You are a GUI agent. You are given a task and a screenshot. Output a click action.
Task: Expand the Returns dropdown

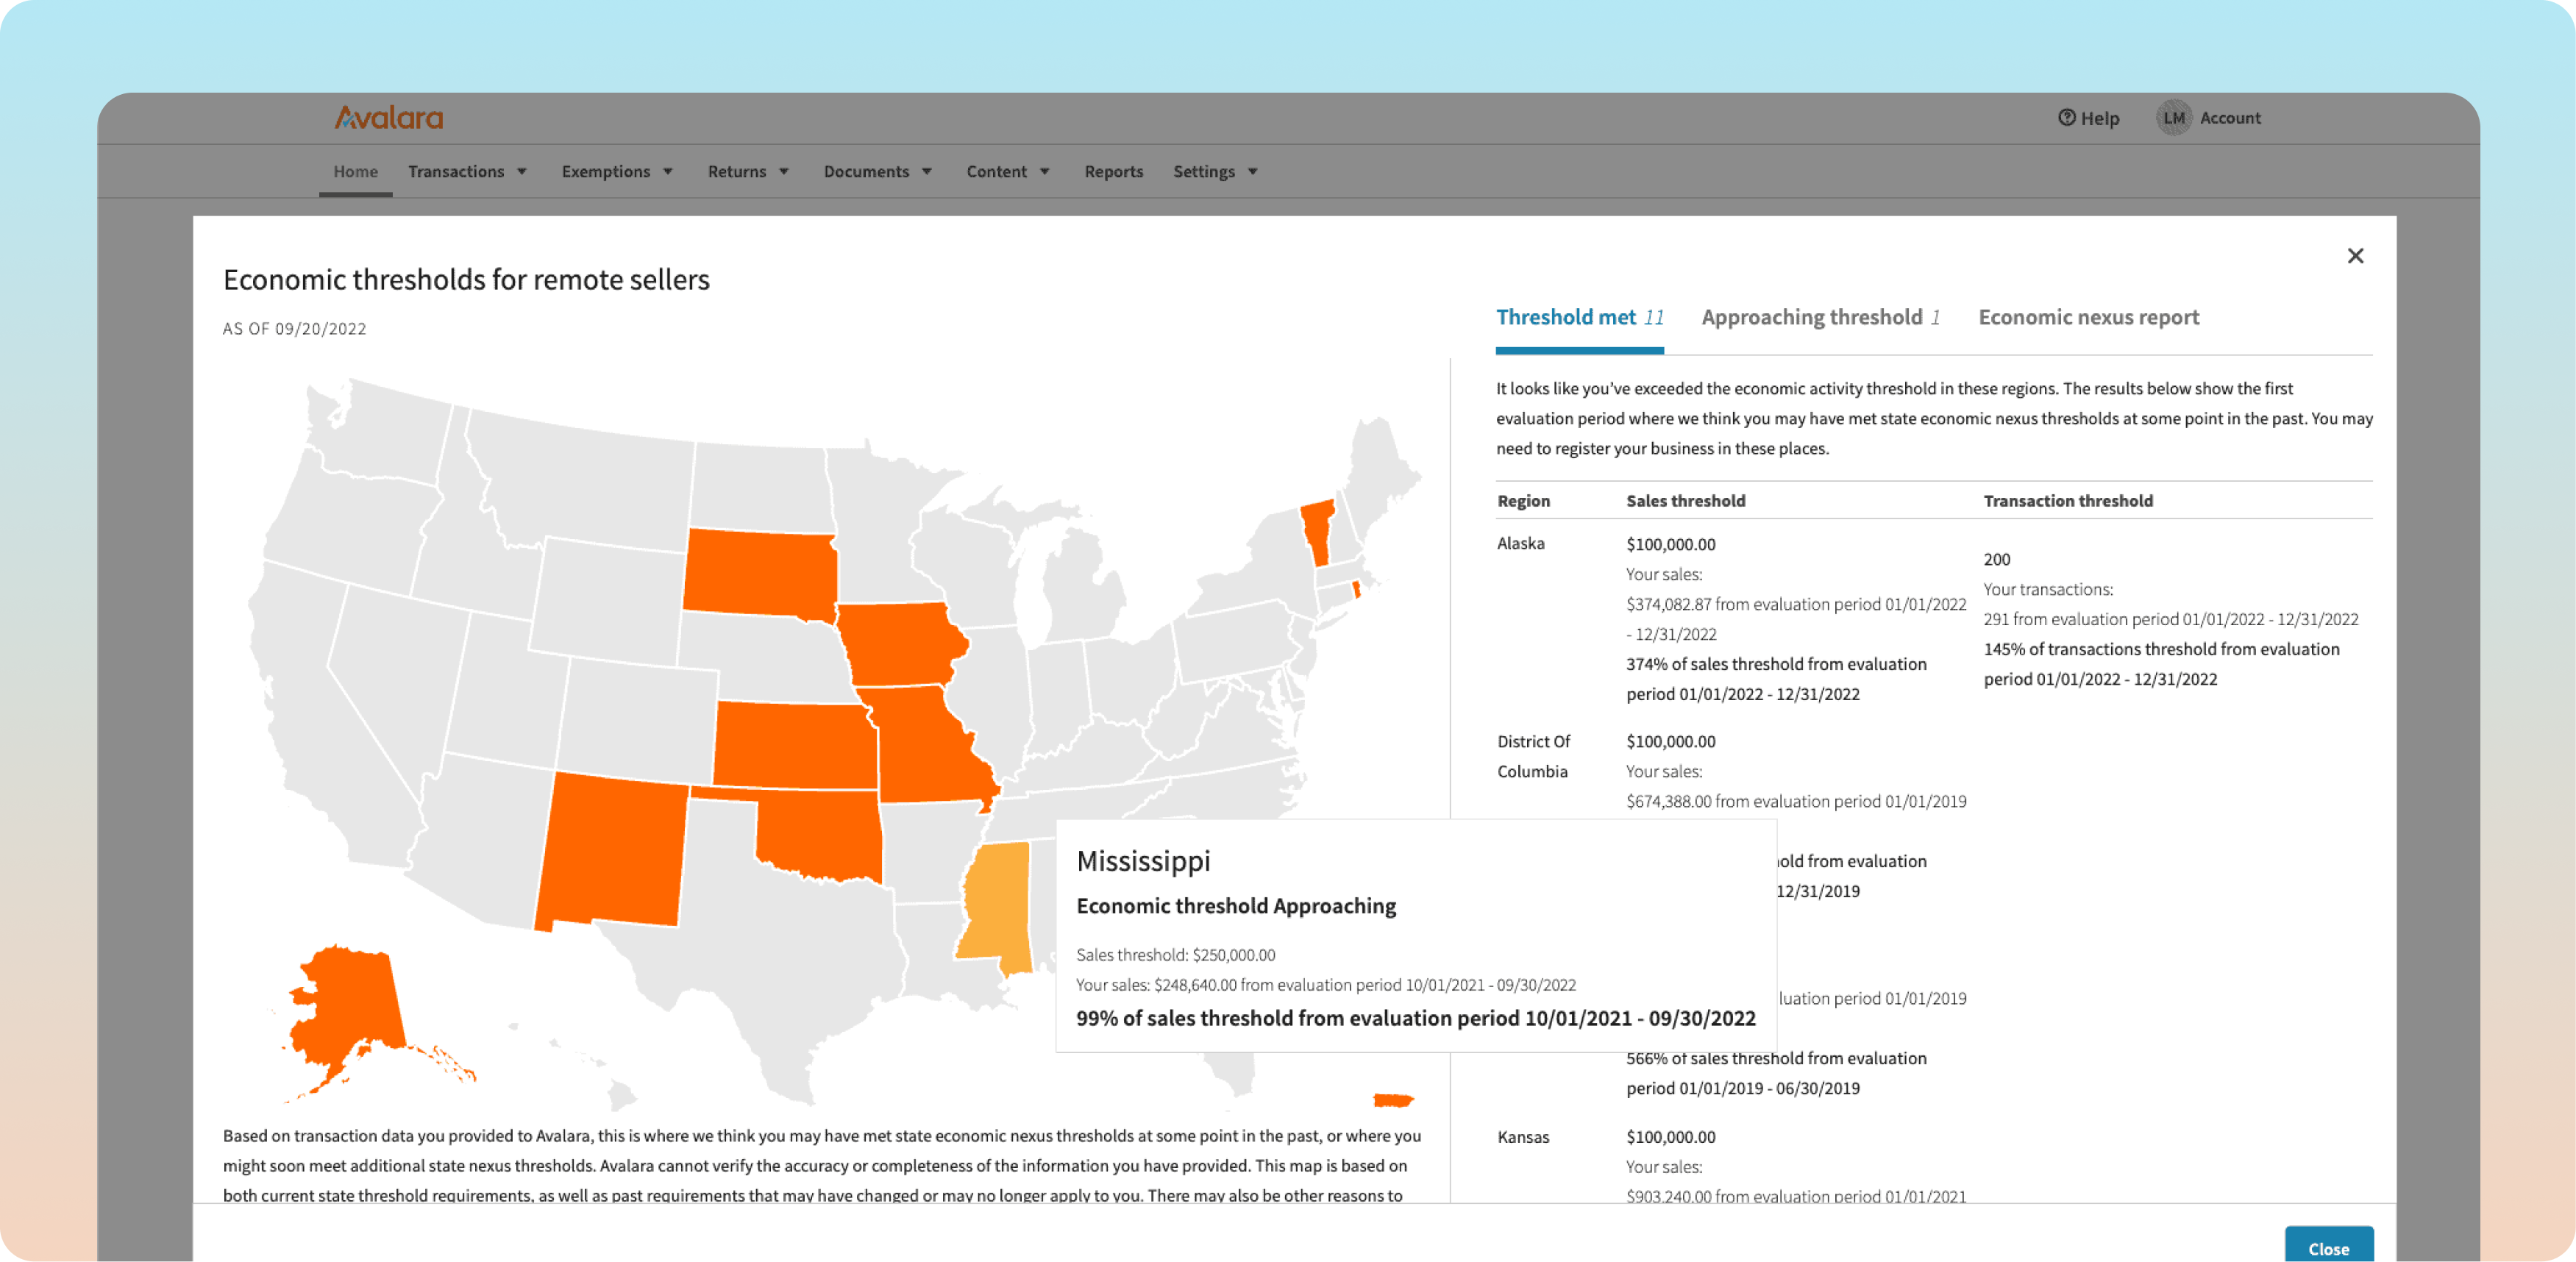(x=748, y=172)
